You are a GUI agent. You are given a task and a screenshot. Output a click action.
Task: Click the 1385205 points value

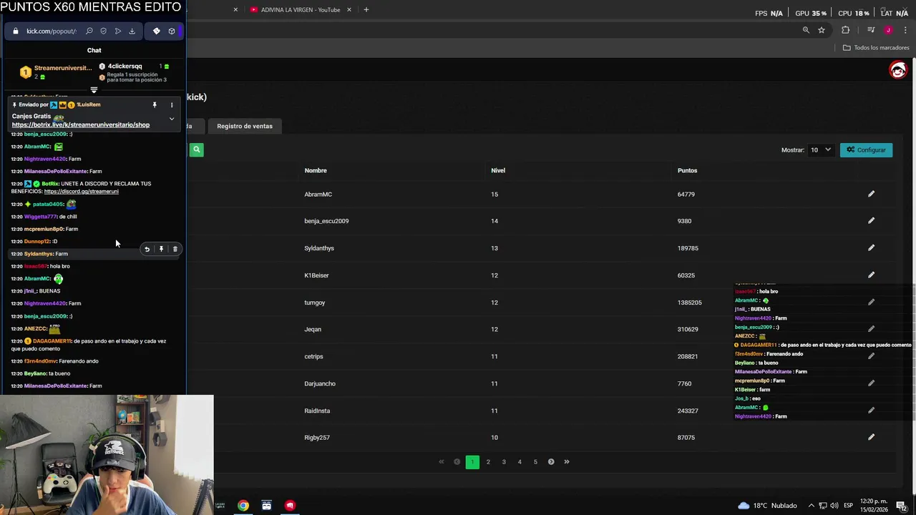click(690, 302)
